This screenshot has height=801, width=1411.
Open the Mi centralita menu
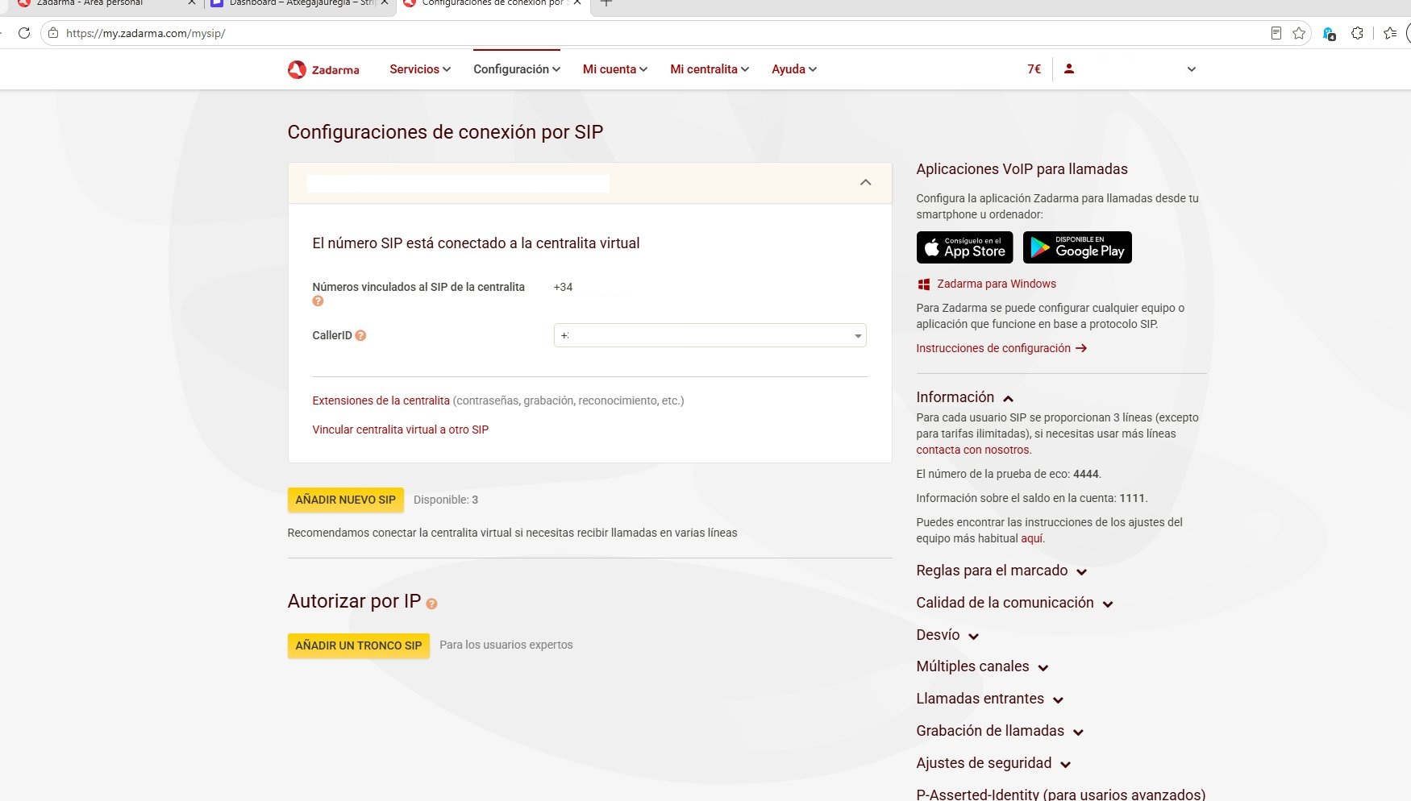pos(710,69)
